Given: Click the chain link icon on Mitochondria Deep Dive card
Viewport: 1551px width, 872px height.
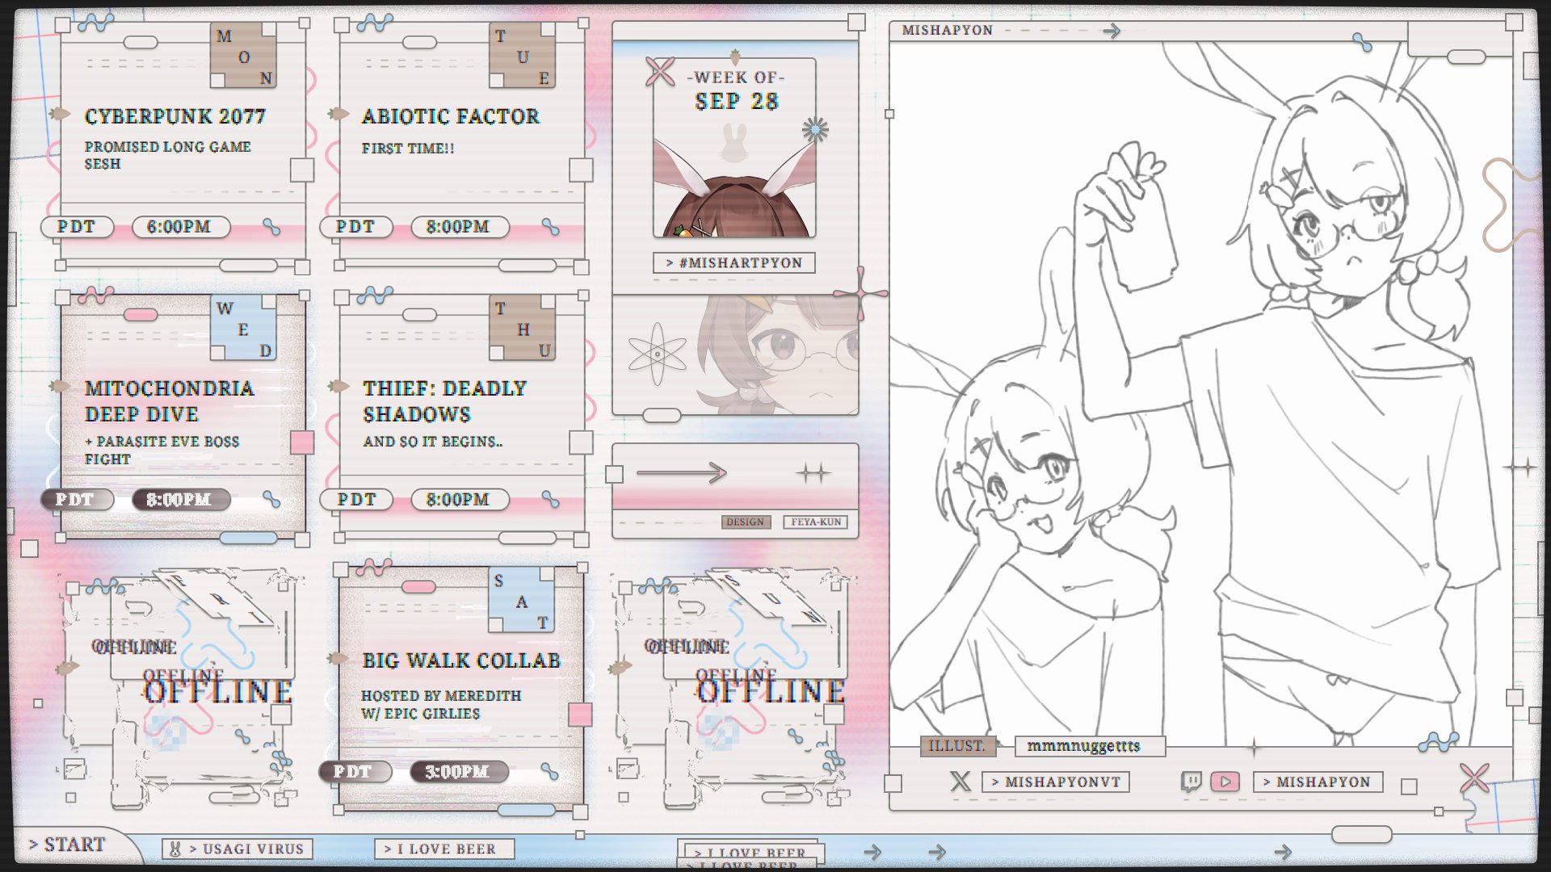Looking at the screenshot, I should [271, 500].
